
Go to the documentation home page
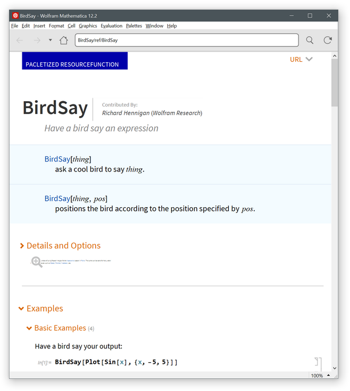tap(64, 40)
